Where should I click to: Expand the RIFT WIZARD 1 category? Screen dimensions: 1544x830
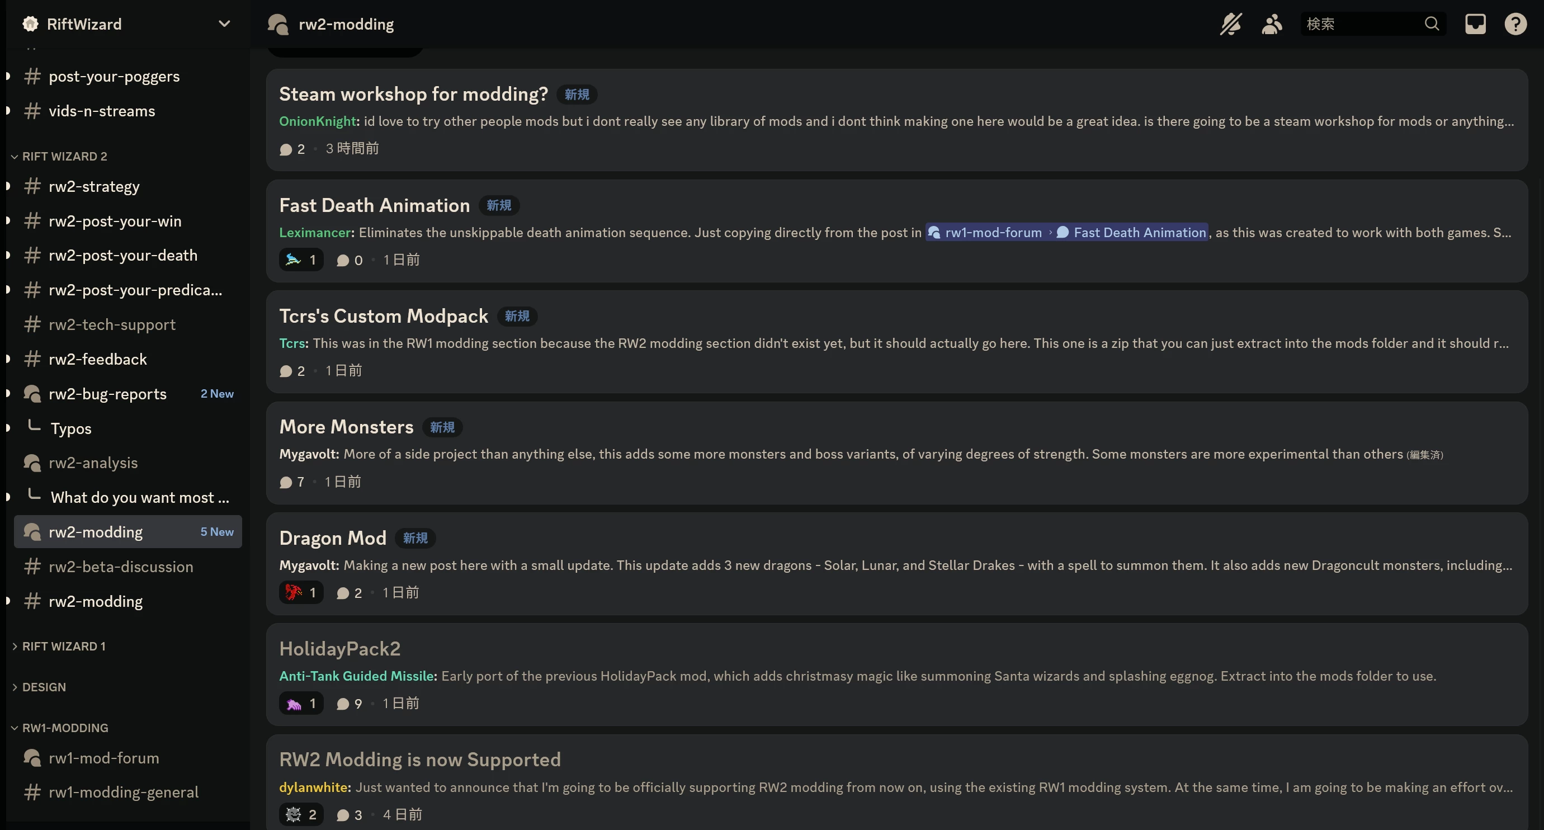click(64, 646)
